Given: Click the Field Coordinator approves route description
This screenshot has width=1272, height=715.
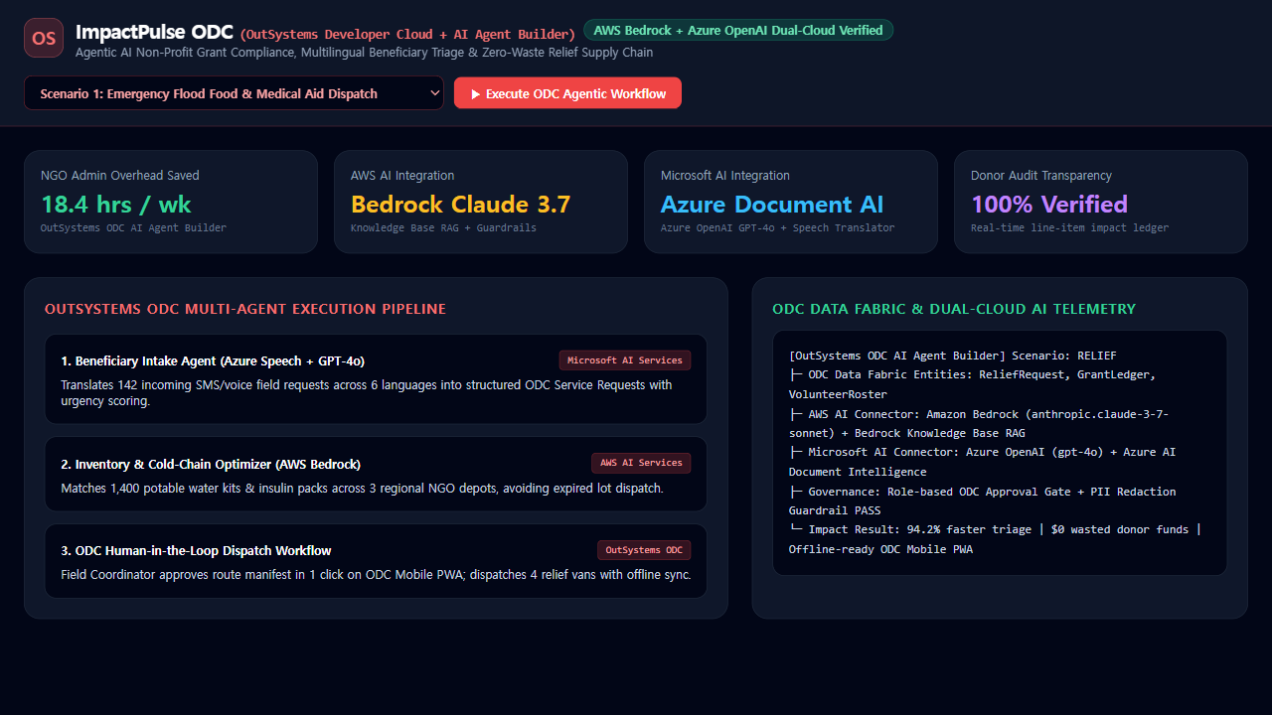Looking at the screenshot, I should (x=376, y=575).
